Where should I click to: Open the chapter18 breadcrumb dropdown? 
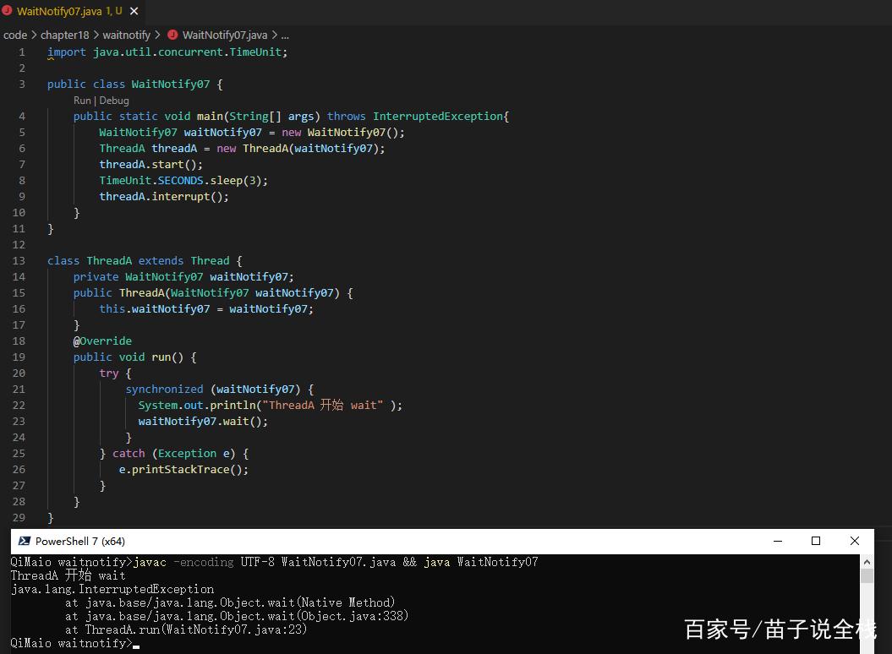point(65,35)
